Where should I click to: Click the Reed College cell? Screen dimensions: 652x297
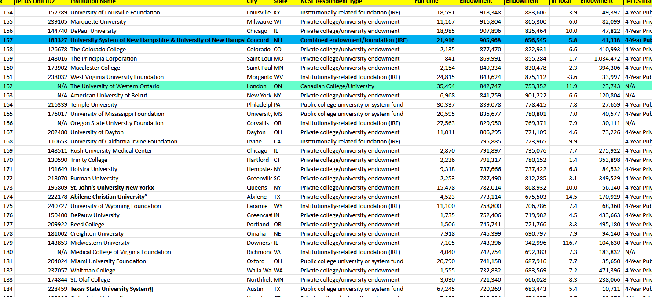click(157, 225)
